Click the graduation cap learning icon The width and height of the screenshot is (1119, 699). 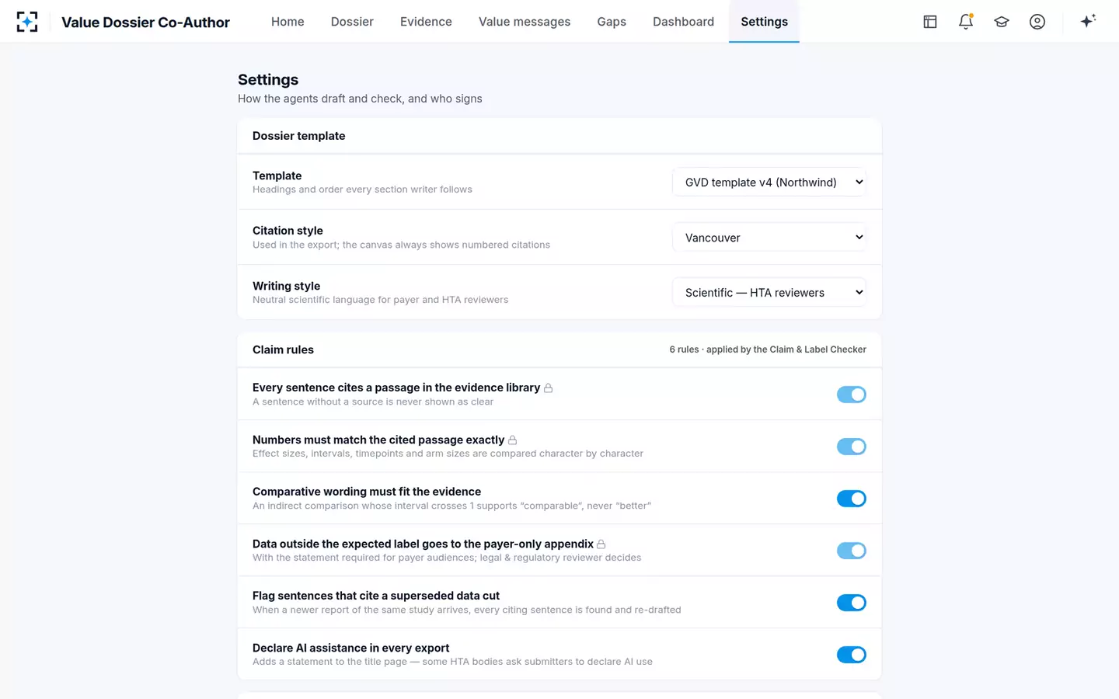pyautogui.click(x=1002, y=22)
